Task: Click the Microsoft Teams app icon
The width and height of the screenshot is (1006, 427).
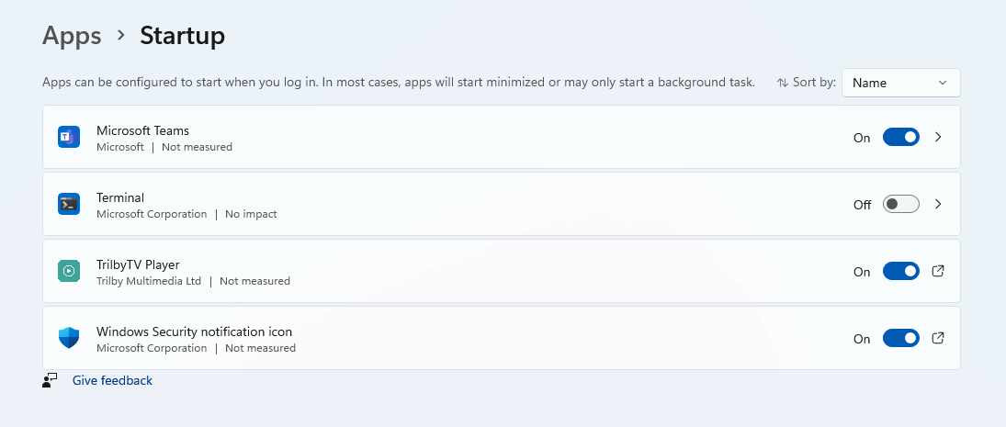Action: click(69, 137)
